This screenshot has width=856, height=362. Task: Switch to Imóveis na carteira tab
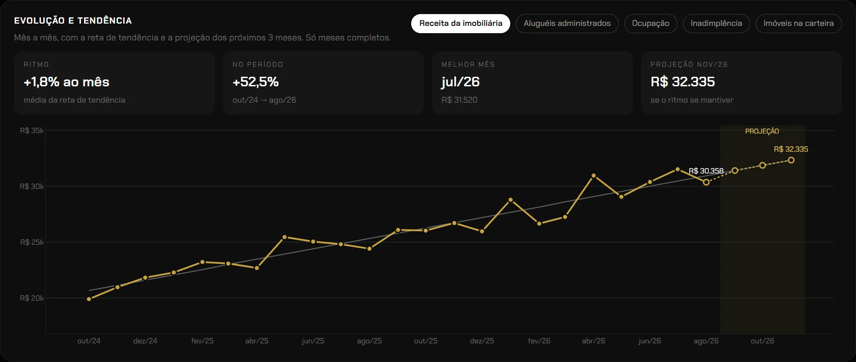click(x=799, y=24)
